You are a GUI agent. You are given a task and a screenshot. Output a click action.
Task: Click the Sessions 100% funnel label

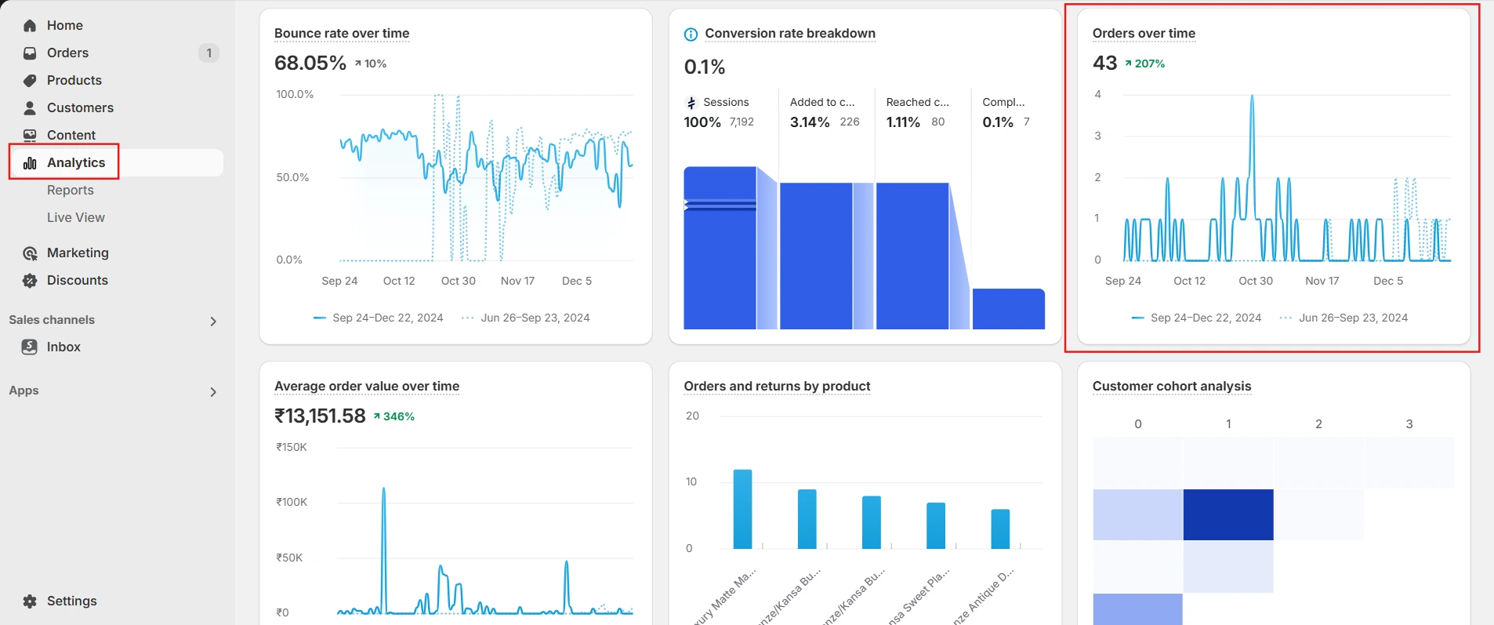702,122
